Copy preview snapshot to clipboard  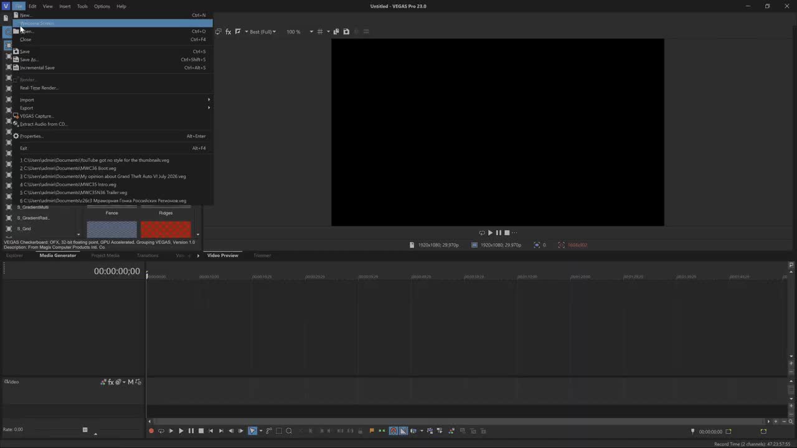click(336, 31)
